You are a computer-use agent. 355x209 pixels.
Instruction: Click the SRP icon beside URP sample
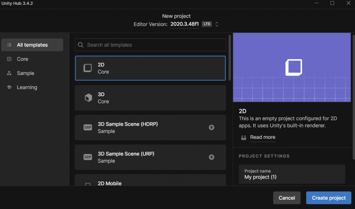(x=88, y=157)
